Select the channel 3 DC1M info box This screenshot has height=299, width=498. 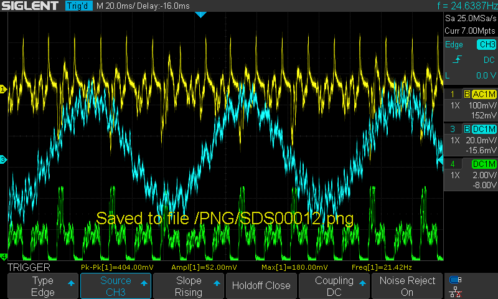(x=471, y=140)
